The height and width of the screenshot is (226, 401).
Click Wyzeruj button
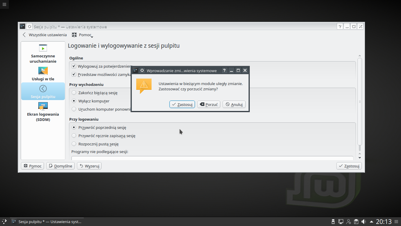(x=89, y=166)
